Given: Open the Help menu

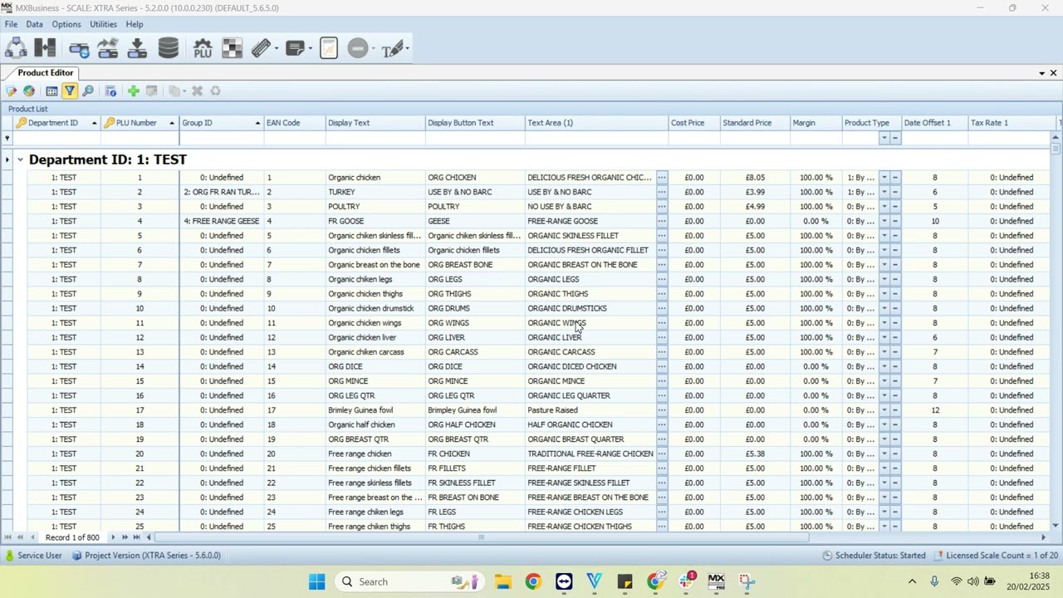Looking at the screenshot, I should [x=135, y=24].
